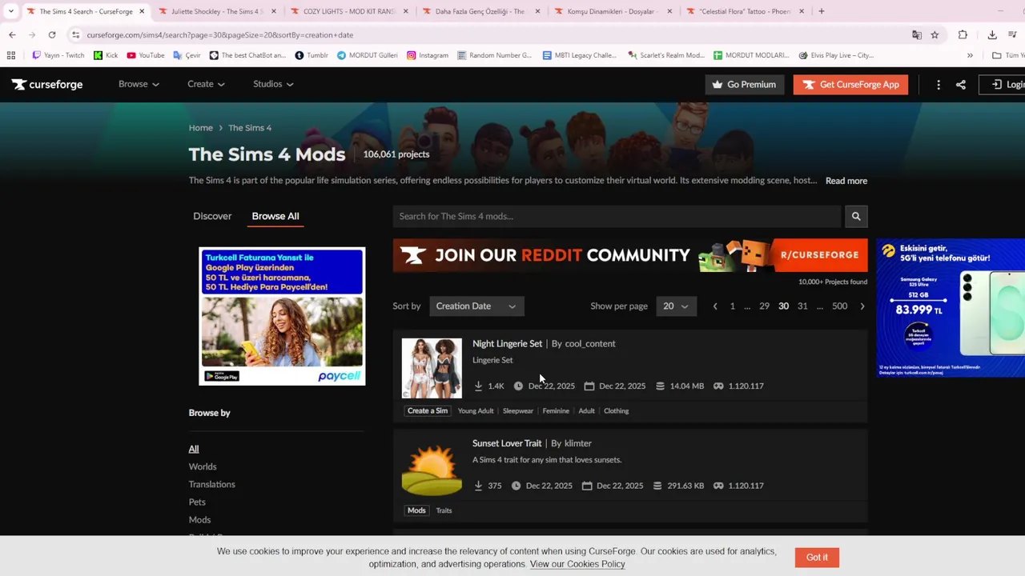Screen dimensions: 1025x576
Task: Close the Juliette Shockley tab
Action: coord(273,11)
